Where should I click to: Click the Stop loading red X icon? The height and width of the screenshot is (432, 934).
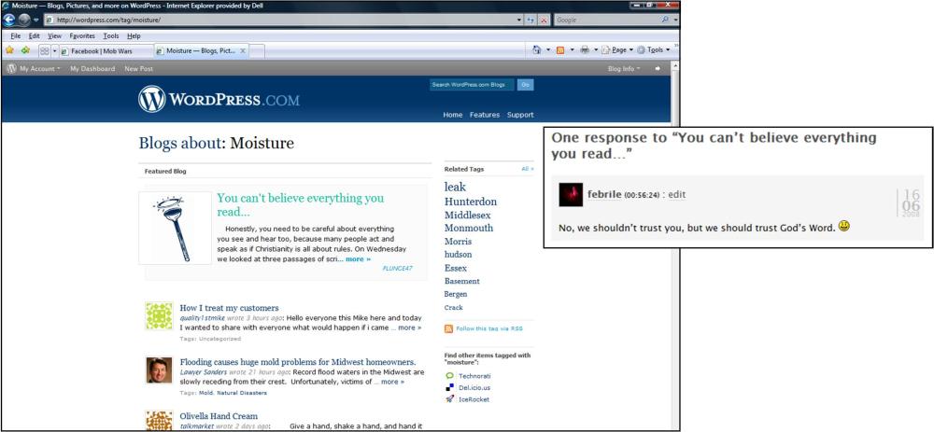pyautogui.click(x=543, y=20)
